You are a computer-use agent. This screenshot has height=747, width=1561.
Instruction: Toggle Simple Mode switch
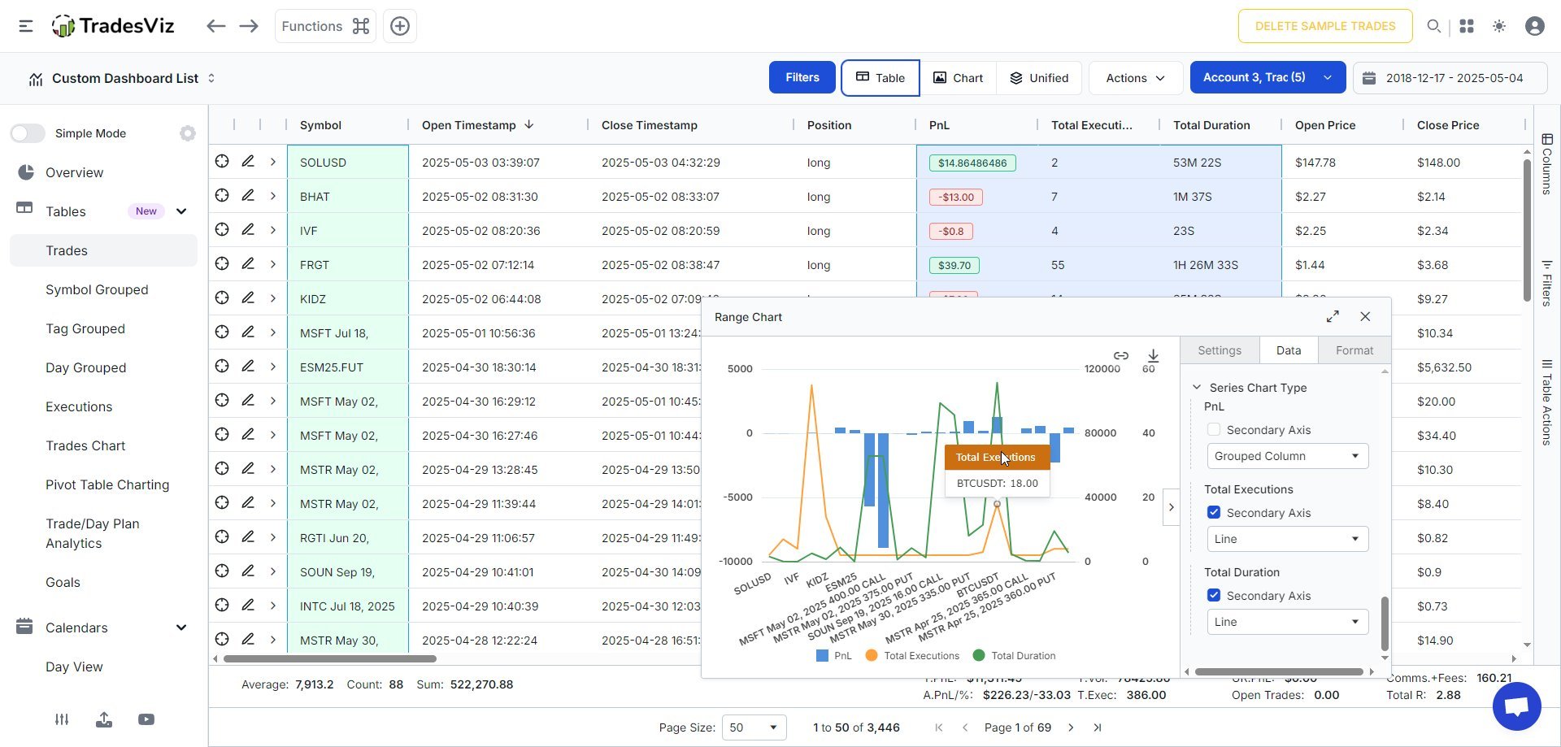[x=28, y=133]
